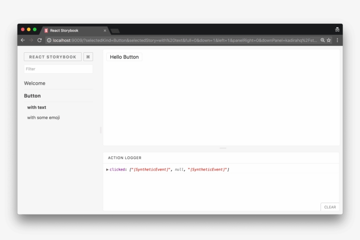Click the 'clicked' log entry text
The height and width of the screenshot is (240, 360).
click(x=117, y=169)
